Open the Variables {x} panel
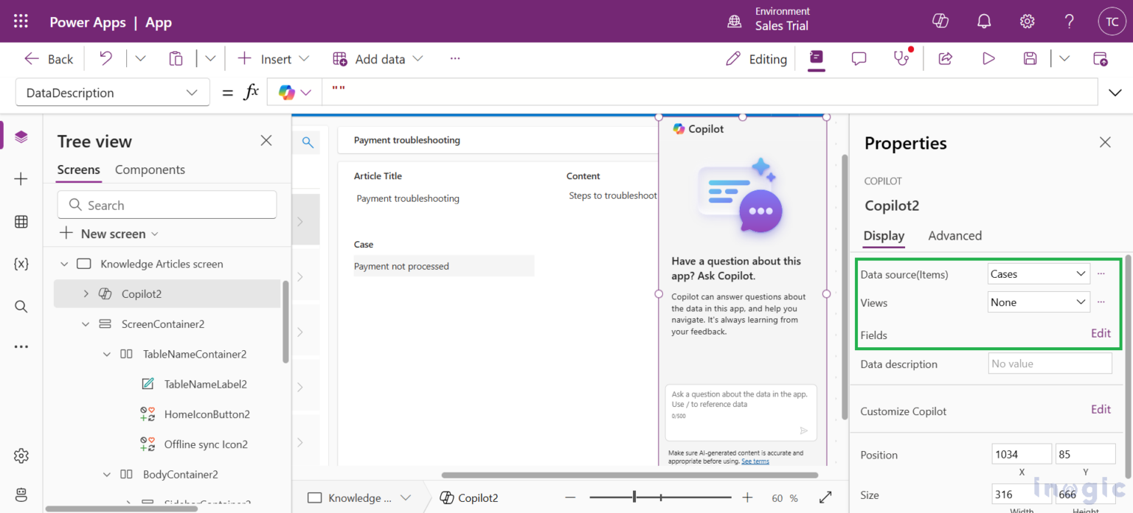This screenshot has height=513, width=1133. pos(21,263)
